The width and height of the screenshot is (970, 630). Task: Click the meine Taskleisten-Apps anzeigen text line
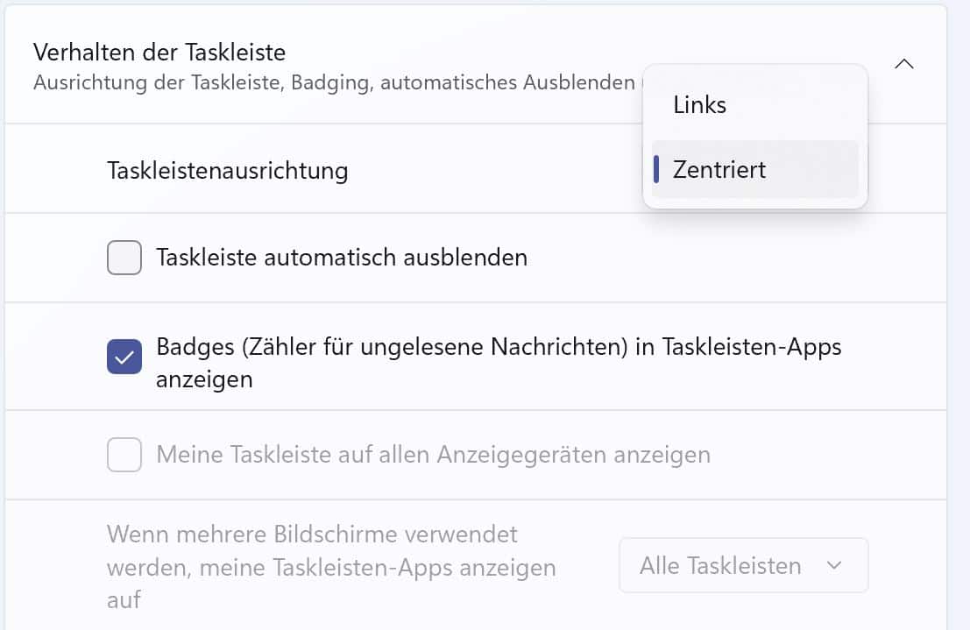[331, 567]
